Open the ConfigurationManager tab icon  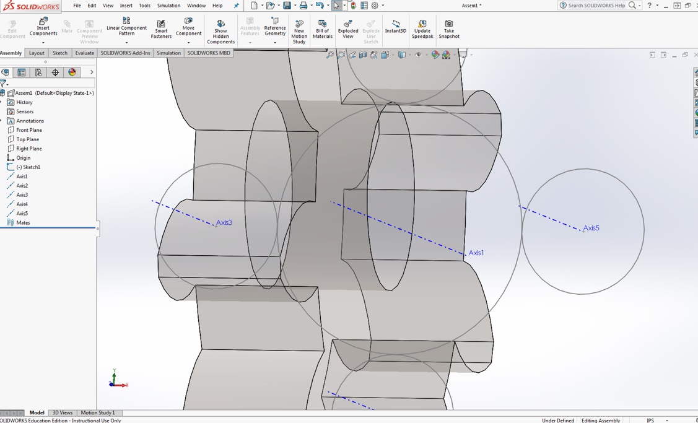pyautogui.click(x=38, y=72)
